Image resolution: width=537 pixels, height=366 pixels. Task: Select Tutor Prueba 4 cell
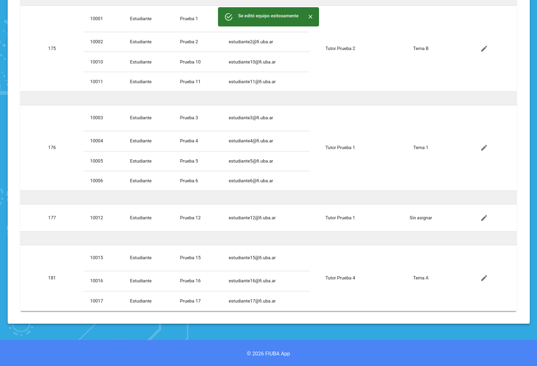(x=340, y=278)
